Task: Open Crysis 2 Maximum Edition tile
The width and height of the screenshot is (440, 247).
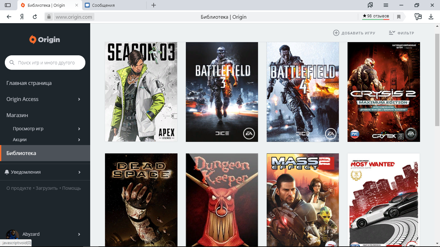Action: point(384,92)
